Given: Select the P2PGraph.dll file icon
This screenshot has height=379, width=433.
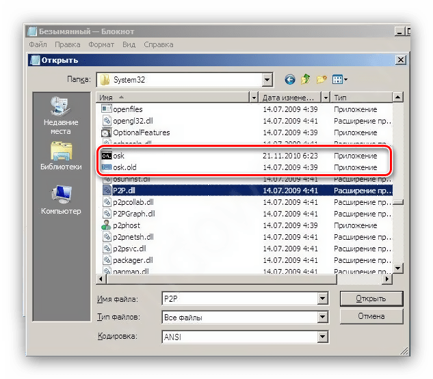Looking at the screenshot, I should click(x=107, y=214).
